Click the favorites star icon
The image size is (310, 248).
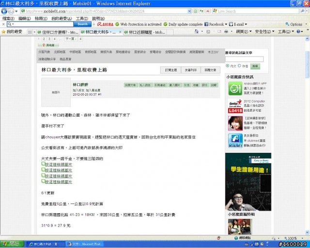3,31
